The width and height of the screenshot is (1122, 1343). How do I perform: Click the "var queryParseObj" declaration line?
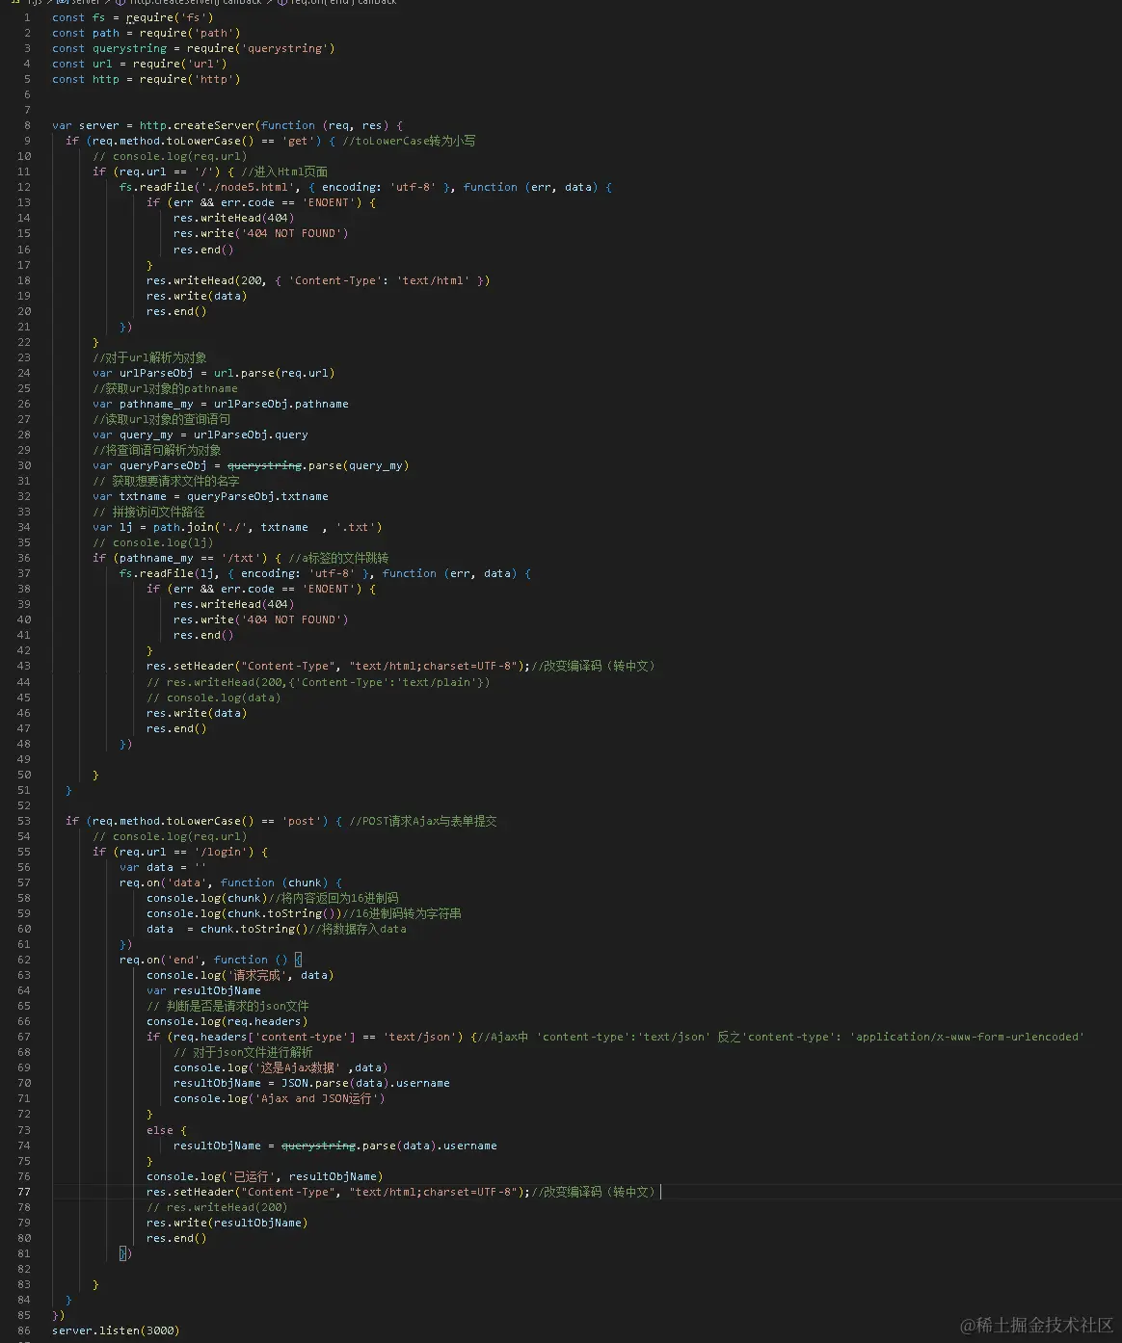251,465
